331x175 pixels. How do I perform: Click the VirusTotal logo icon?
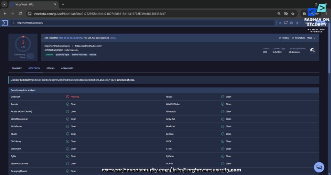point(5,23)
